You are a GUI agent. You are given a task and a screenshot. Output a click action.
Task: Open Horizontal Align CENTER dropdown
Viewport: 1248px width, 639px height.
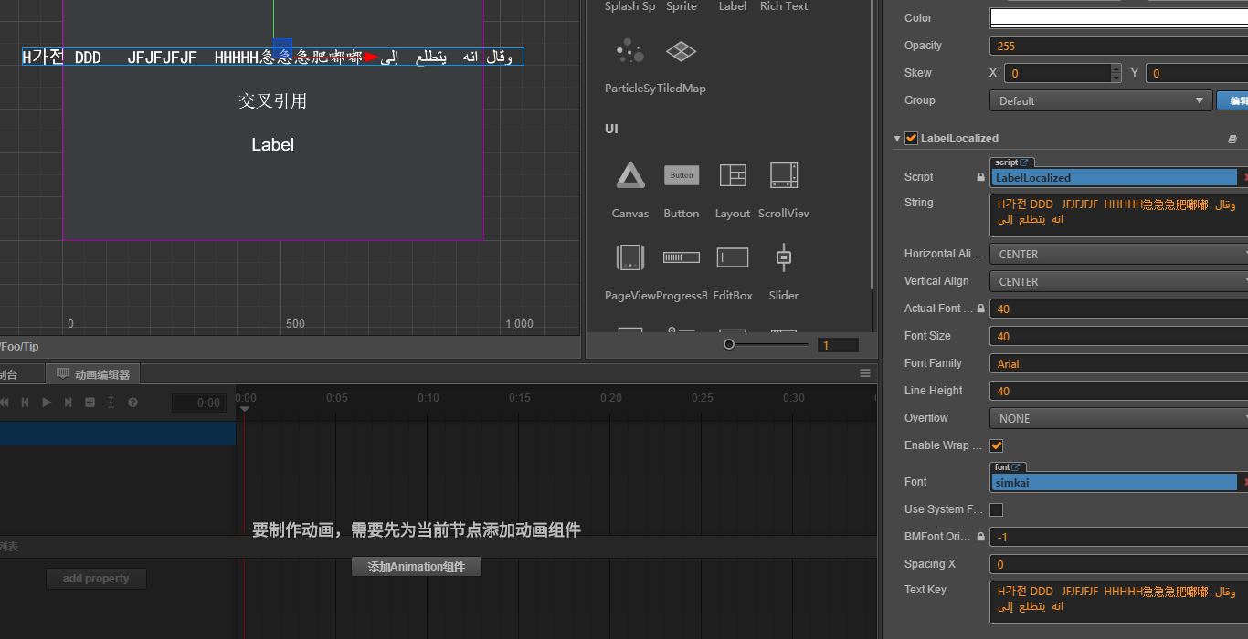(1118, 254)
